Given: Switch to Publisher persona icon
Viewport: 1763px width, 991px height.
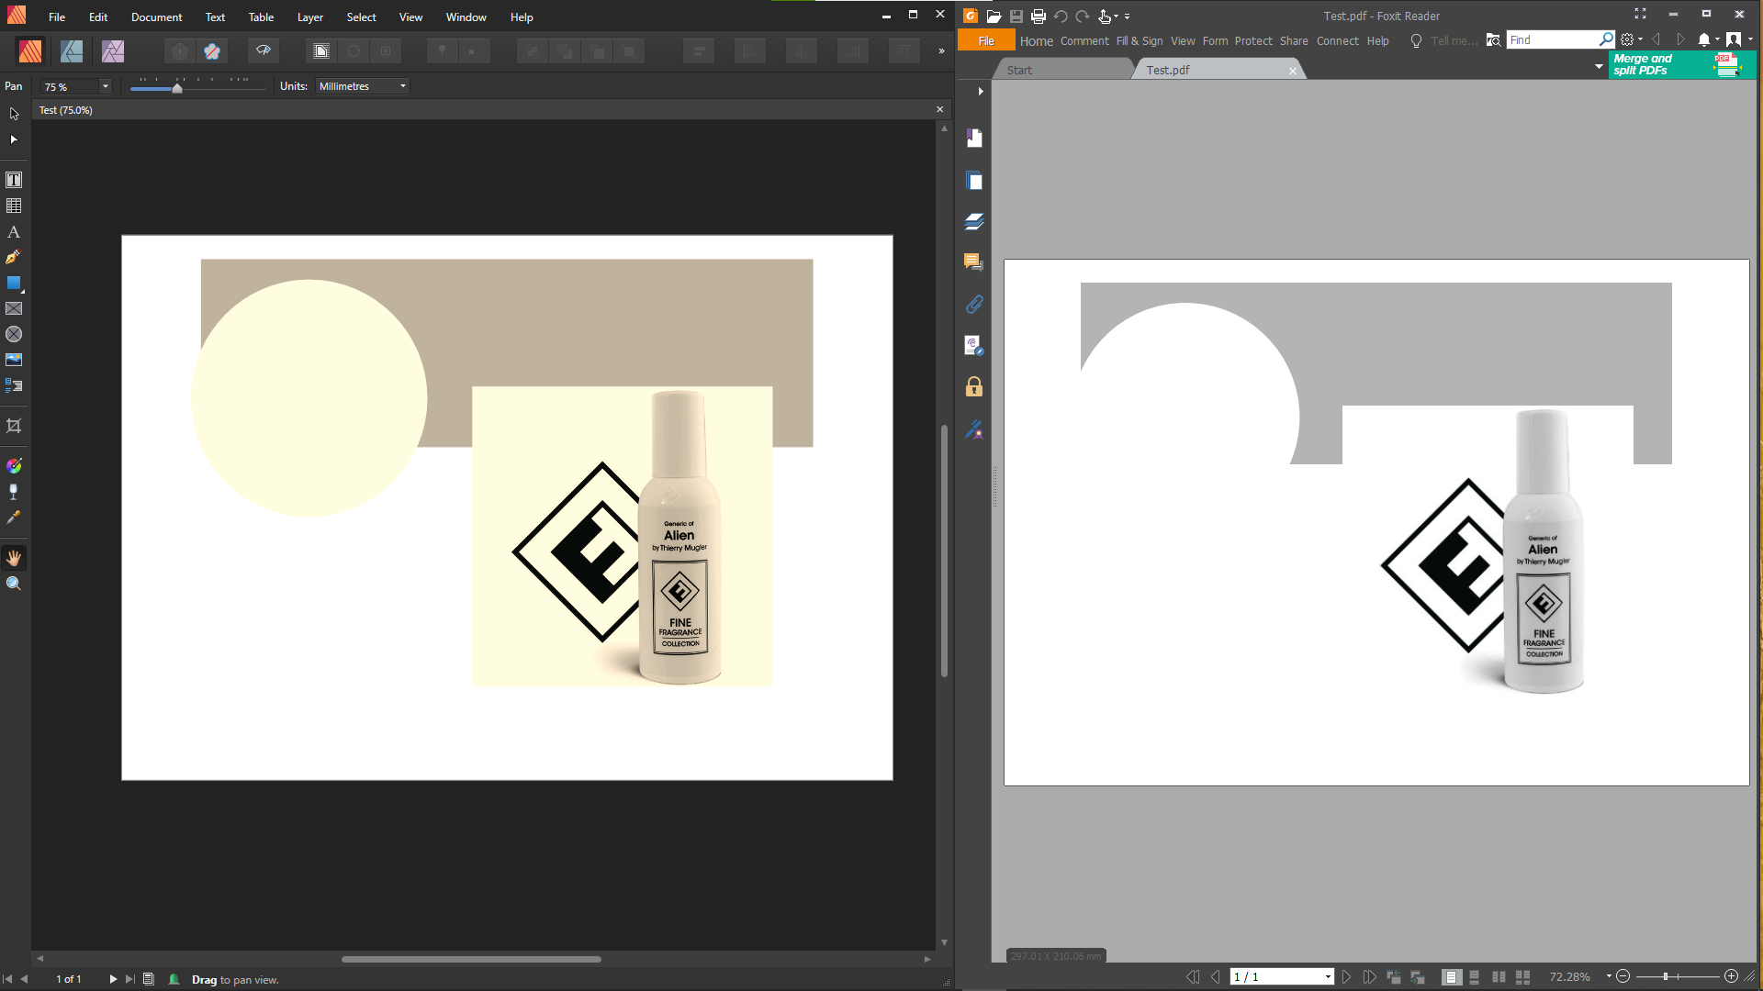Looking at the screenshot, I should click(x=30, y=51).
